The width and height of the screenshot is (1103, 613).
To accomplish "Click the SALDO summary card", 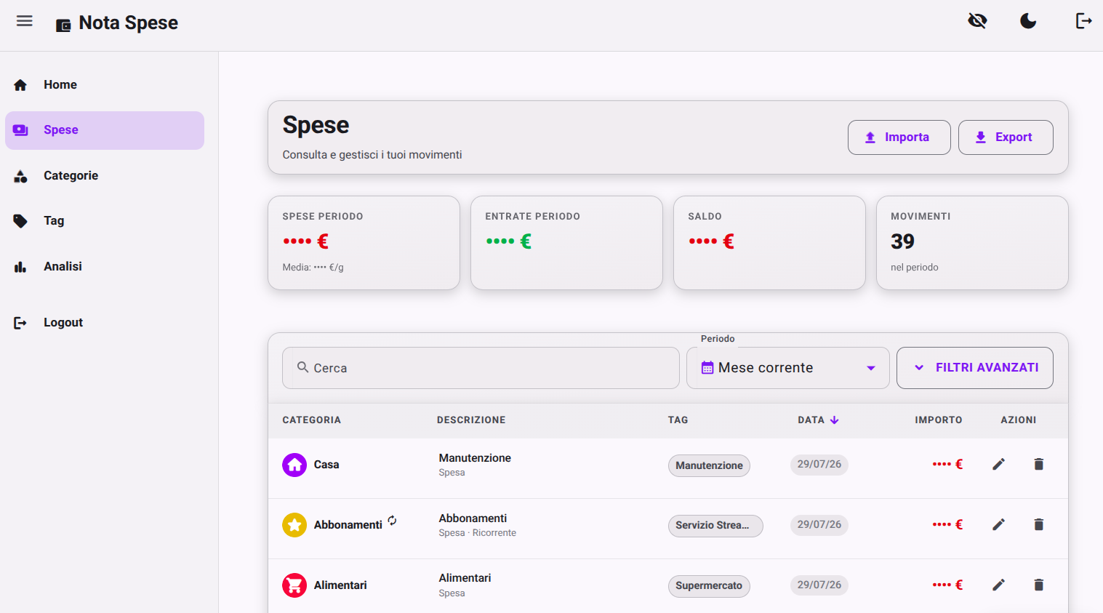I will coord(769,243).
